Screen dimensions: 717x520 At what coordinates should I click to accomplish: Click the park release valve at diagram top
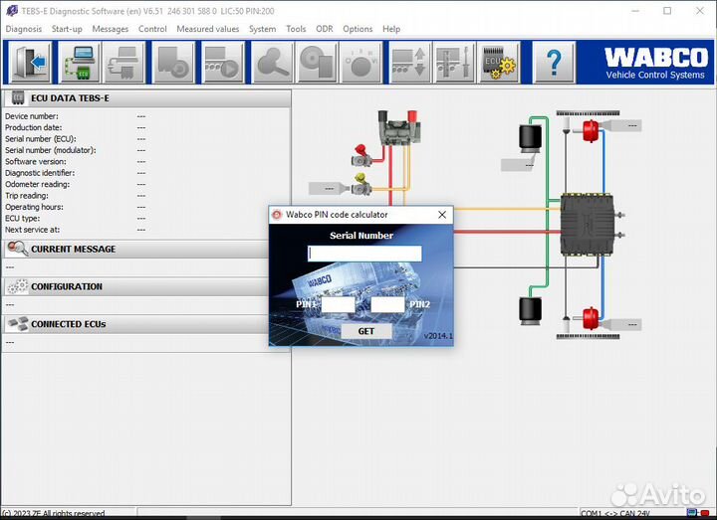coord(397,128)
